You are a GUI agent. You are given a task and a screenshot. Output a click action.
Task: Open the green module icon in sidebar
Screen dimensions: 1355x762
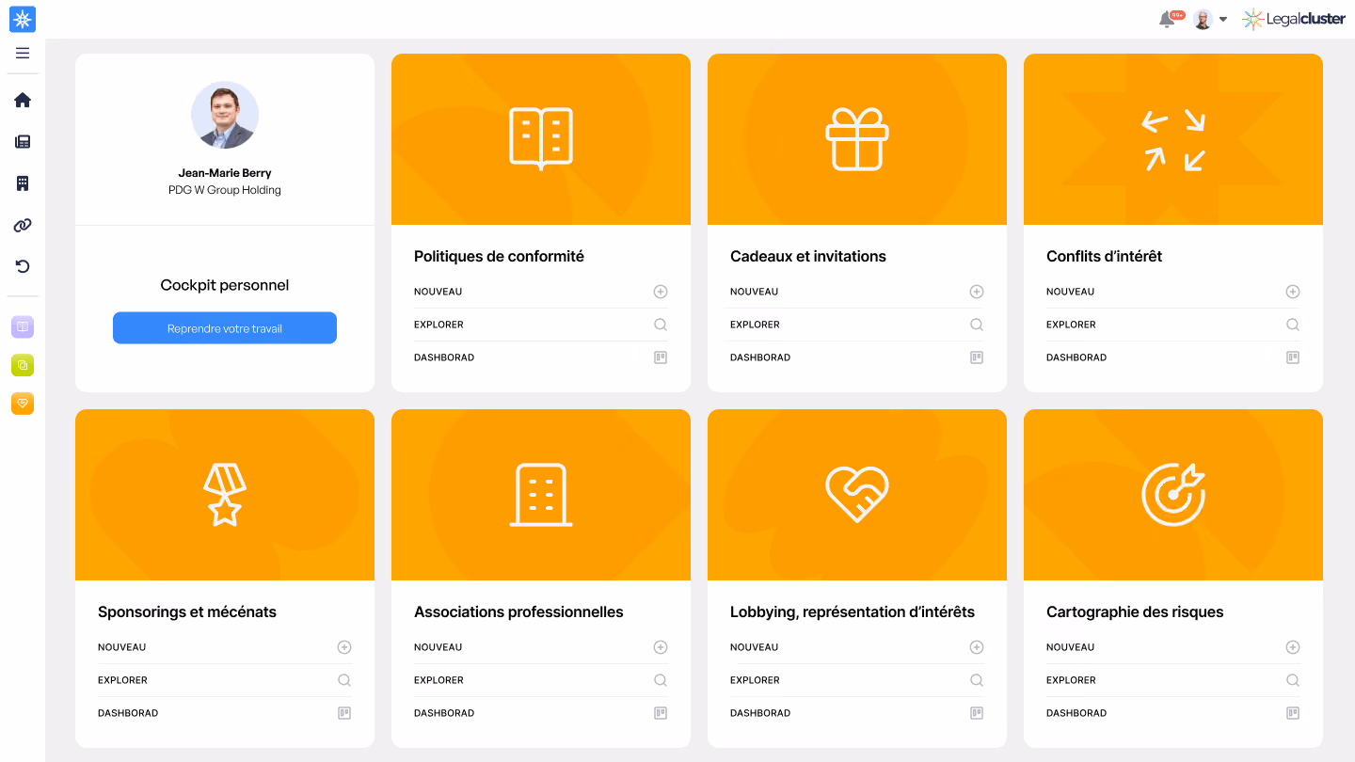point(23,365)
